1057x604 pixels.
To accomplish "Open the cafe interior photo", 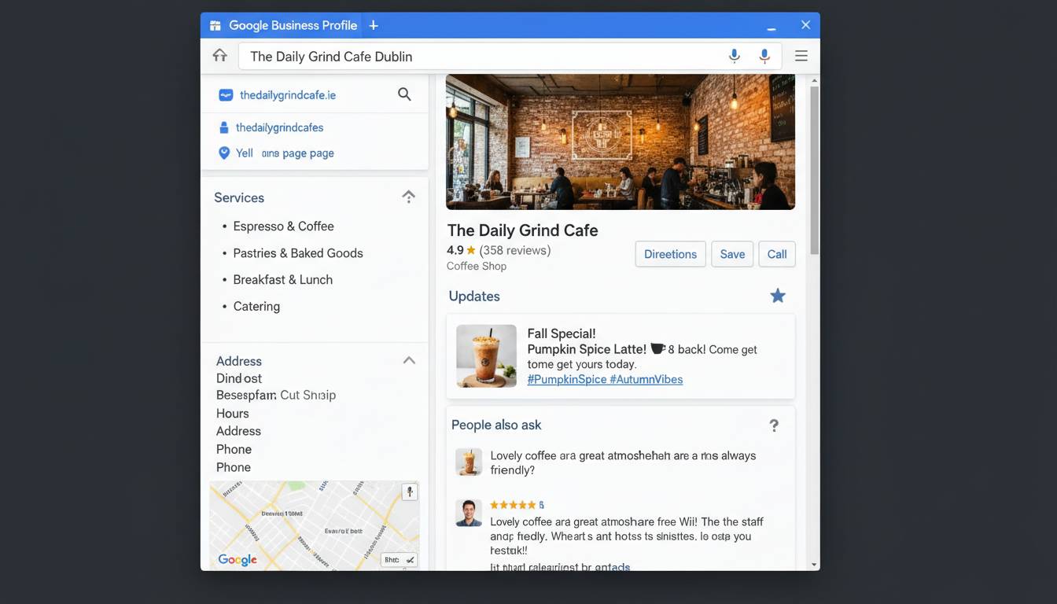I will 620,142.
